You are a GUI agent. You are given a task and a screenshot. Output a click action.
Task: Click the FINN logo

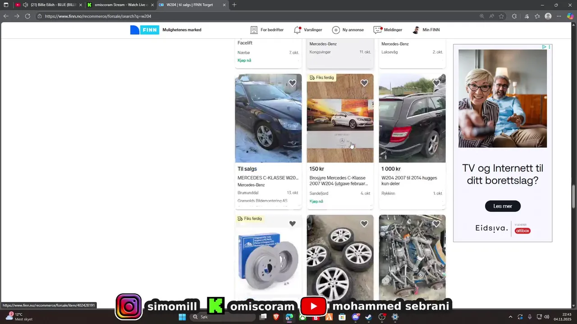pyautogui.click(x=145, y=30)
